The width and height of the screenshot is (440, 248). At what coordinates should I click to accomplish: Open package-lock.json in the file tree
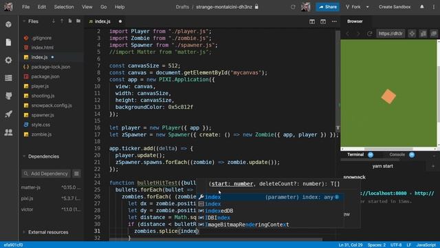[x=51, y=67]
